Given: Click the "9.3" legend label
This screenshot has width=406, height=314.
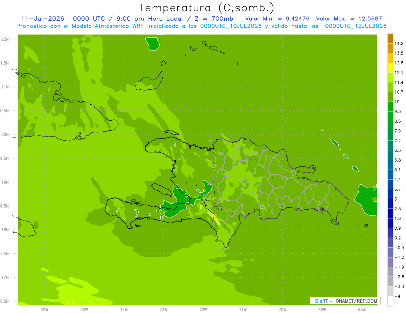Looking at the screenshot, I should 398,111.
